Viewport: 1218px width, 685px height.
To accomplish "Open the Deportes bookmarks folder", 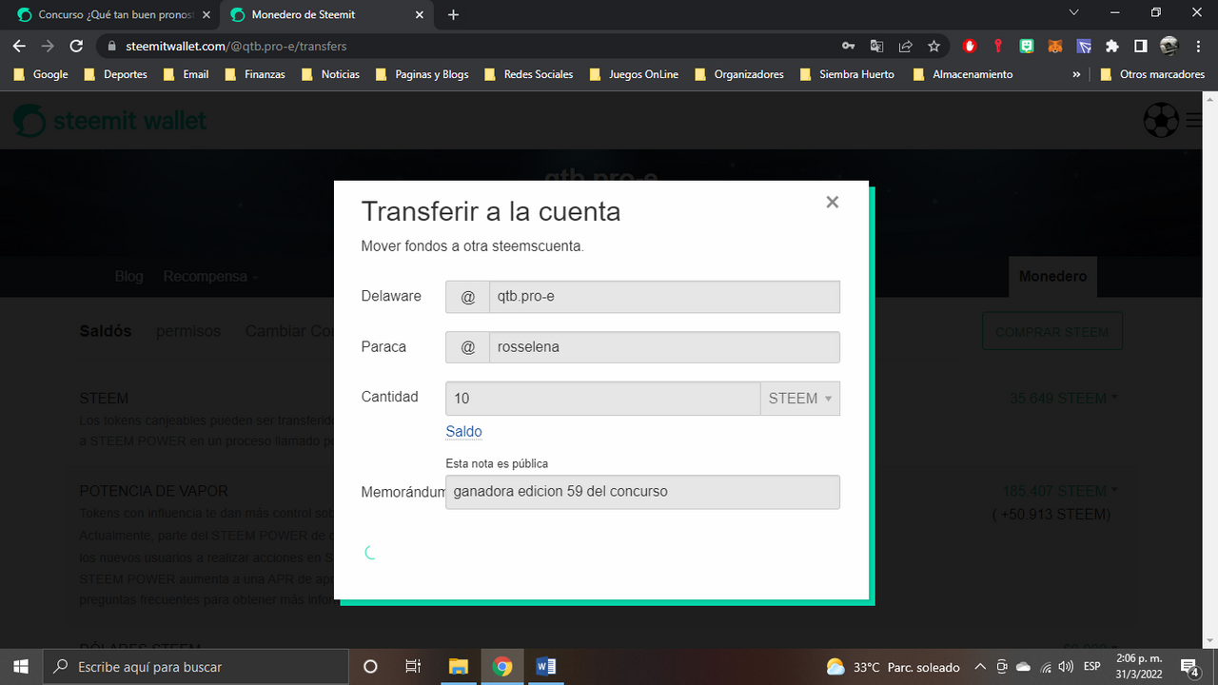I will click(x=116, y=74).
